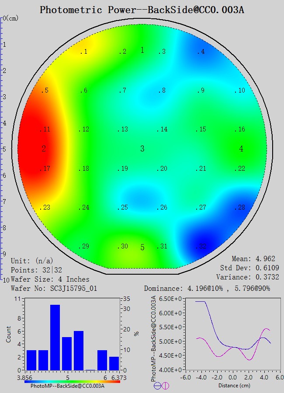The image size is (284, 393).
Task: Click the tallest histogram bar
Action: pos(55,338)
